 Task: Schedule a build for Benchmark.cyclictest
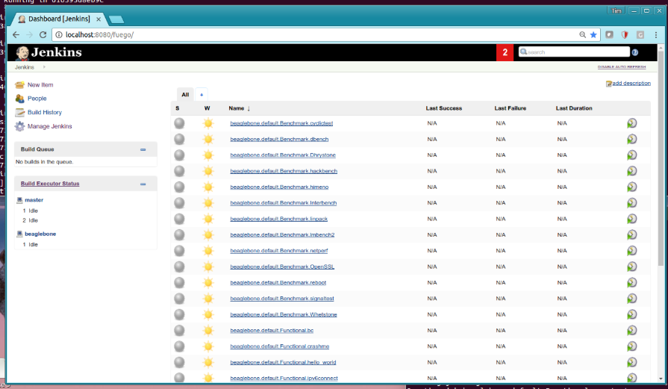tap(631, 123)
